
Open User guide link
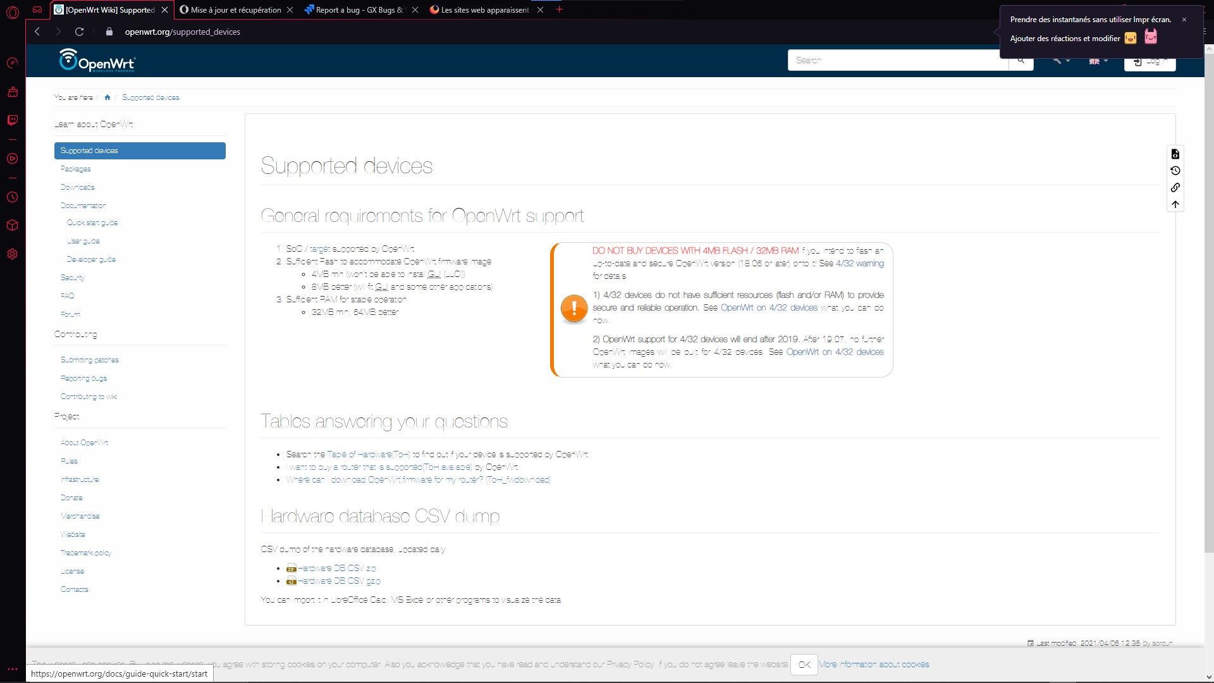point(83,241)
